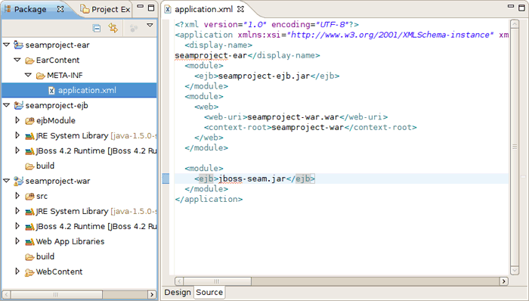The width and height of the screenshot is (529, 301).
Task: Click seamproject-war.war text in editor
Action: 293,117
